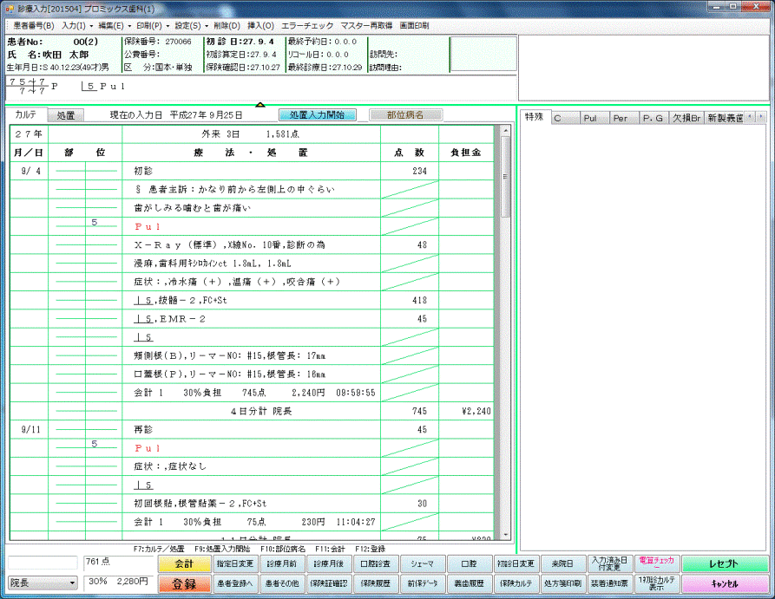Open the 削除(D) menu

pyautogui.click(x=227, y=26)
